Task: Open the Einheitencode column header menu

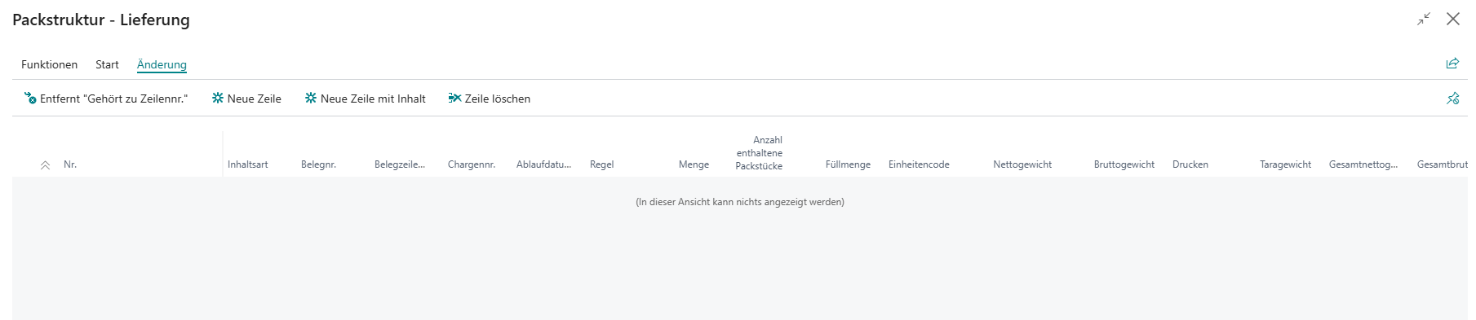Action: point(919,164)
